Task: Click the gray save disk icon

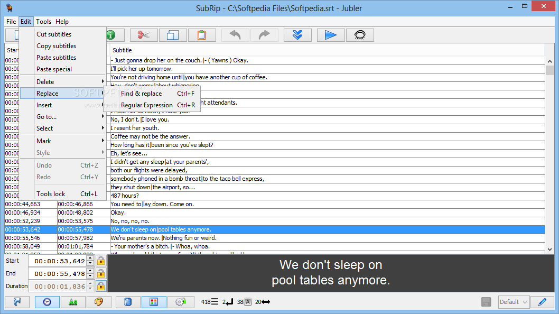Action: 486,302
